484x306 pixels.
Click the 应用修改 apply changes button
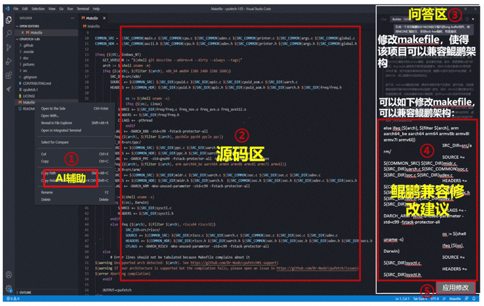(x=455, y=288)
